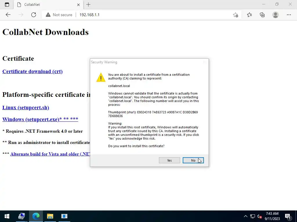Open the notification center icon
The image size is (297, 222).
click(x=288, y=216)
